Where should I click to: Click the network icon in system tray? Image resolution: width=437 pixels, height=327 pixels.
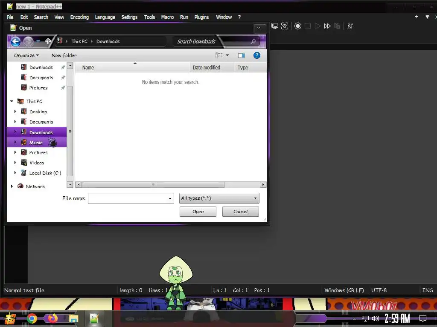coord(365,318)
